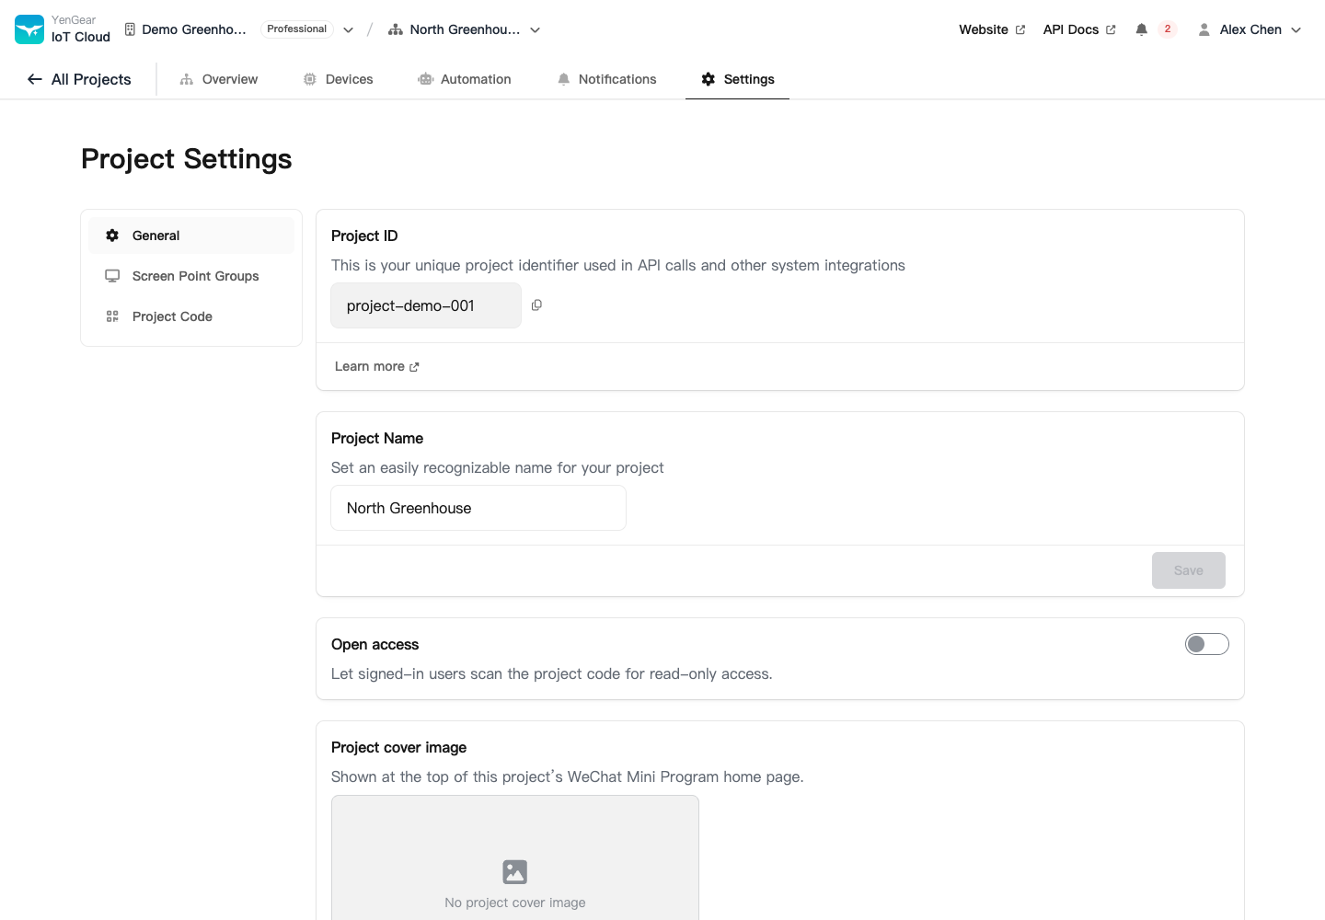Click the user avatar icon
The image size is (1325, 920).
[x=1204, y=29]
